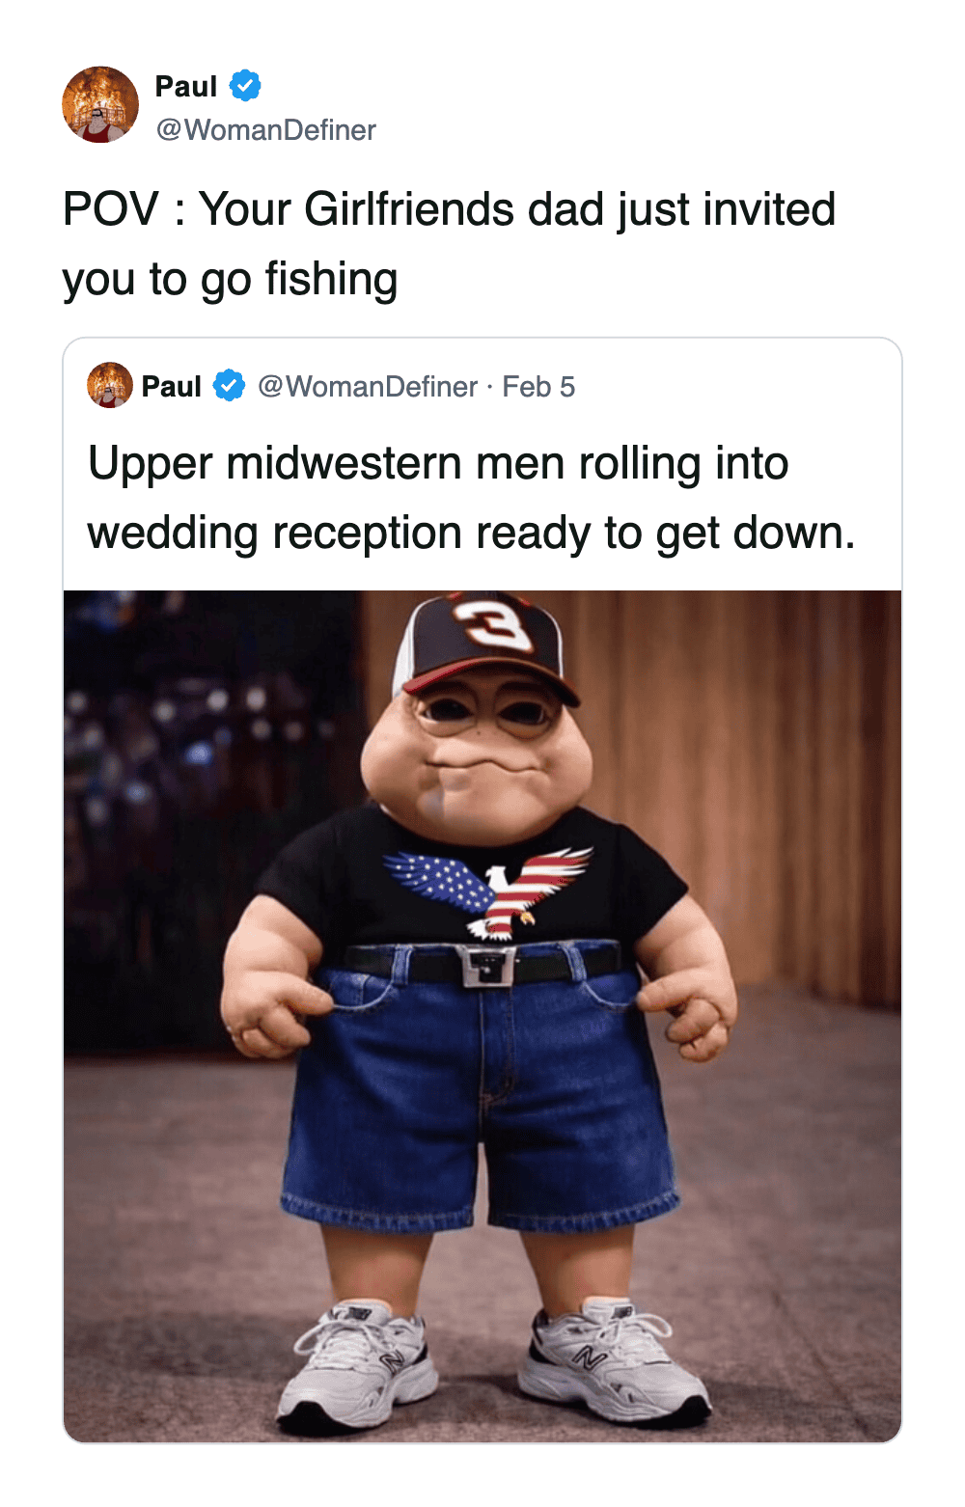Click the small avatar in the quoted tweet

[x=110, y=386]
